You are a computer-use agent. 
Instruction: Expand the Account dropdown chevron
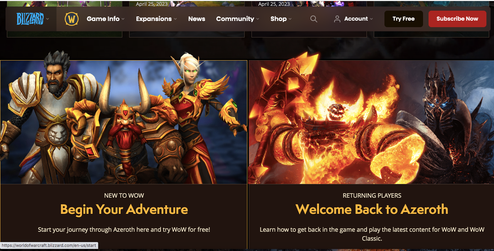tap(371, 19)
